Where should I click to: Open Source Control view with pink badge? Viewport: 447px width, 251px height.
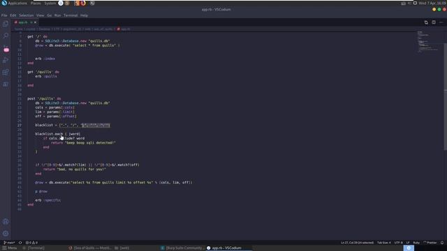pos(6,48)
